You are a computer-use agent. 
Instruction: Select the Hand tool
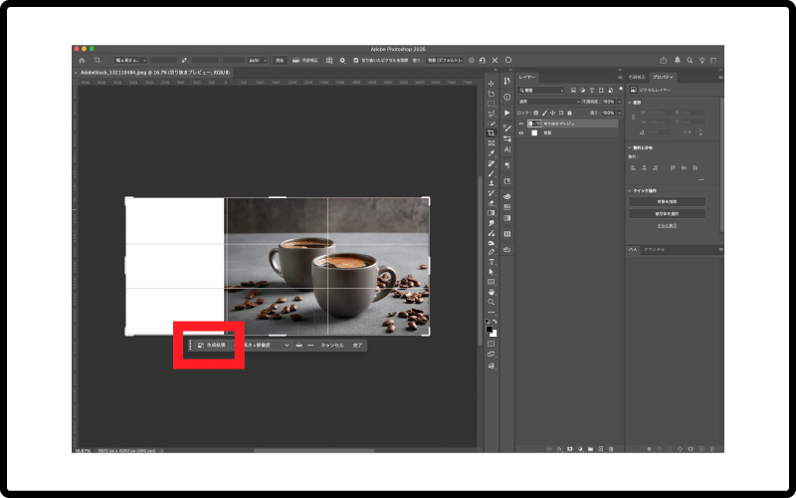coord(491,291)
